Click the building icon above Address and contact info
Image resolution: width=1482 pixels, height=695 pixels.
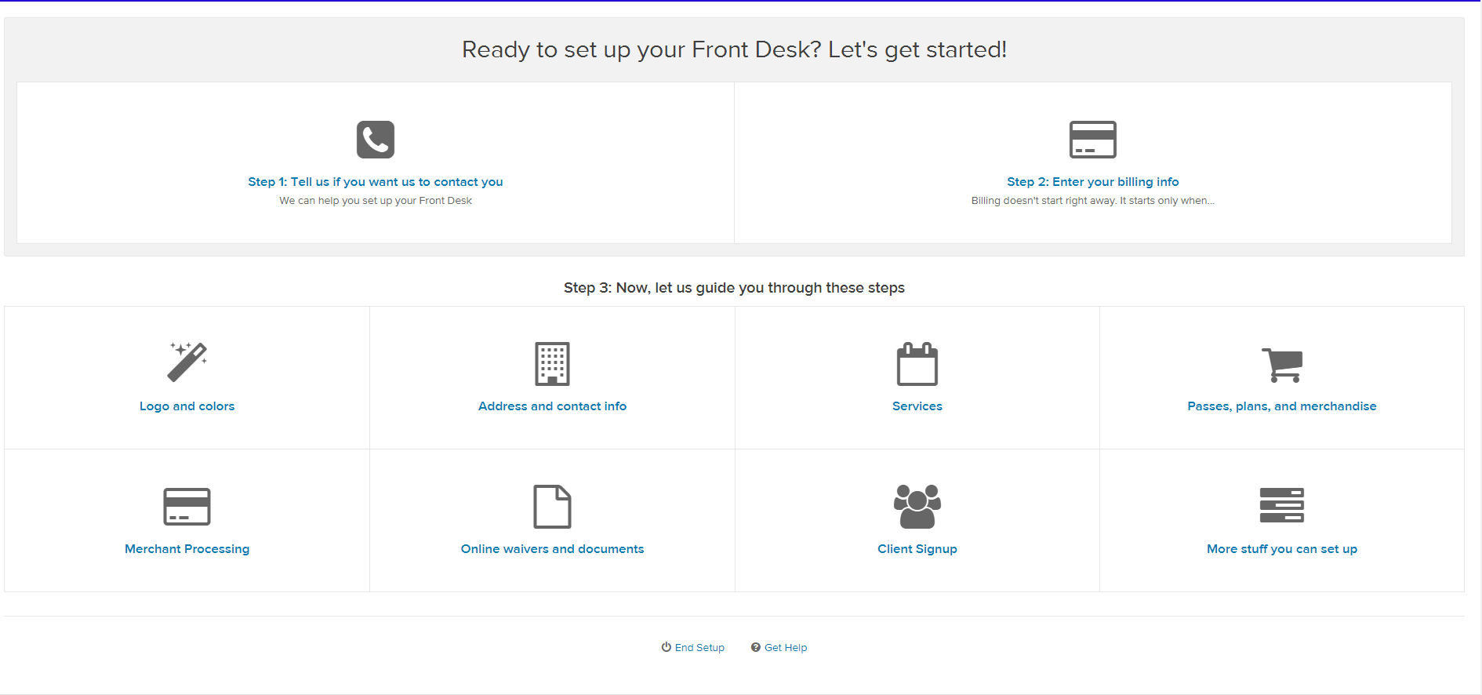552,363
